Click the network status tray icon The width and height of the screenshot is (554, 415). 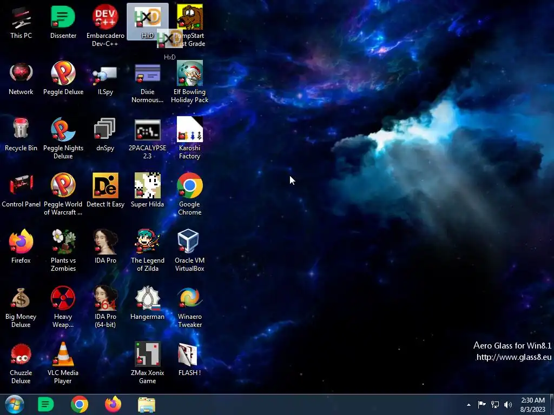coord(495,404)
